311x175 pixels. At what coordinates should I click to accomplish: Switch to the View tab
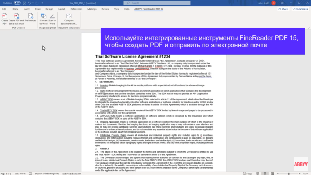[x=117, y=9]
